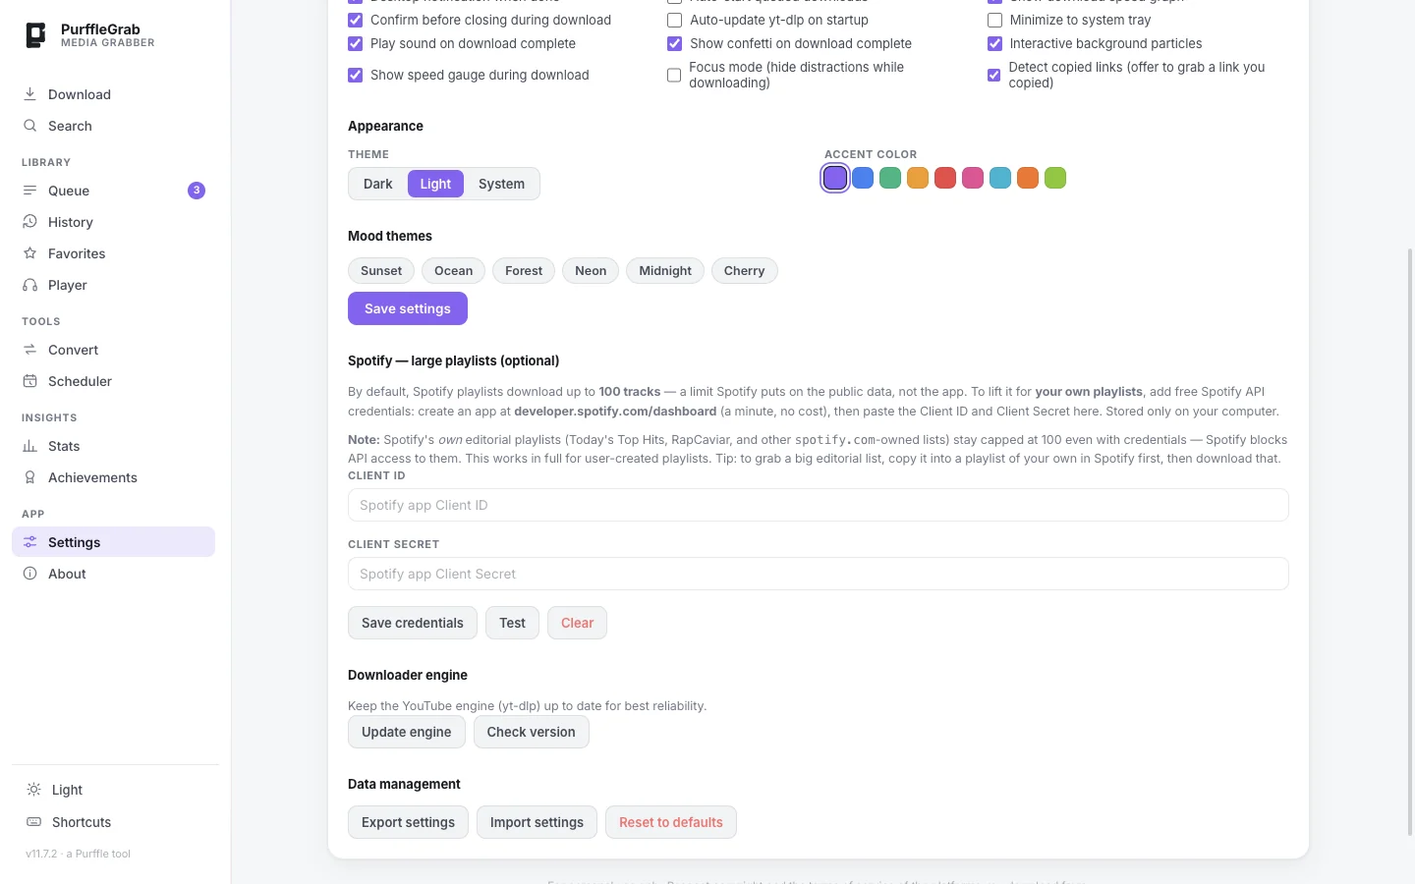Click the Update engine button

coord(407,732)
